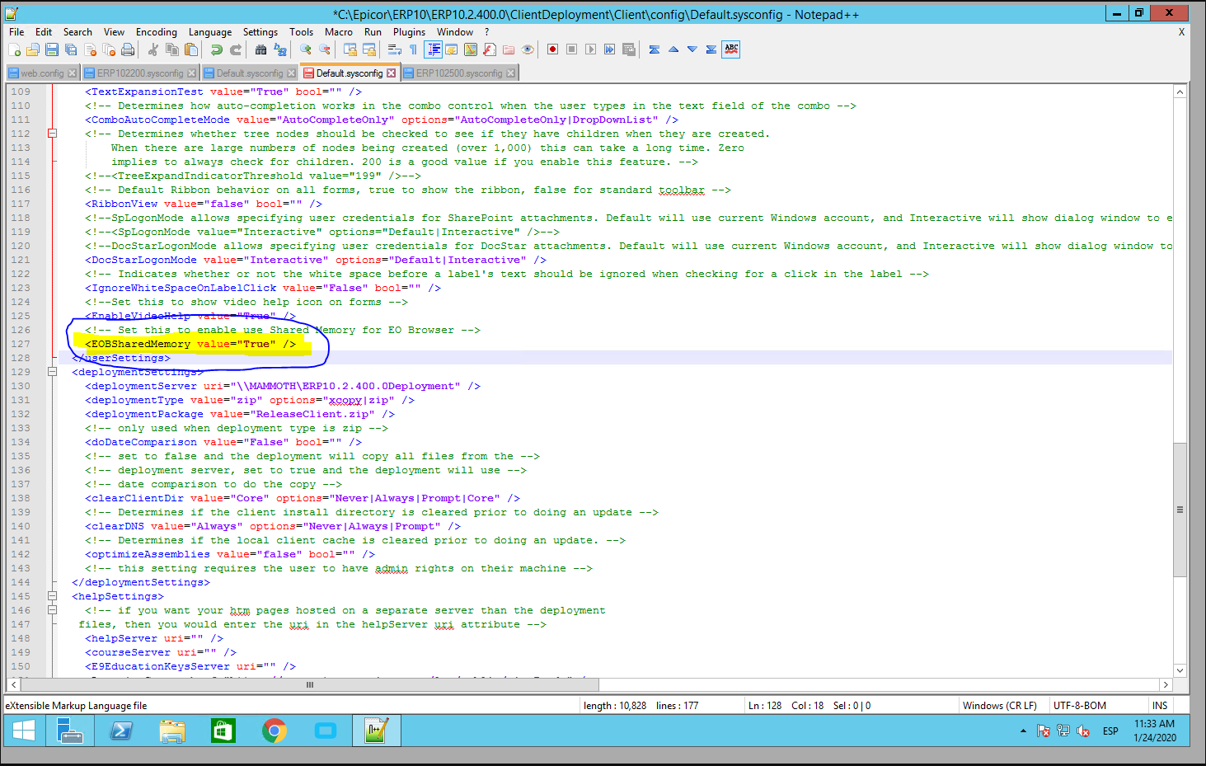Toggle synchronize vertical scrolling

pyautogui.click(x=350, y=49)
